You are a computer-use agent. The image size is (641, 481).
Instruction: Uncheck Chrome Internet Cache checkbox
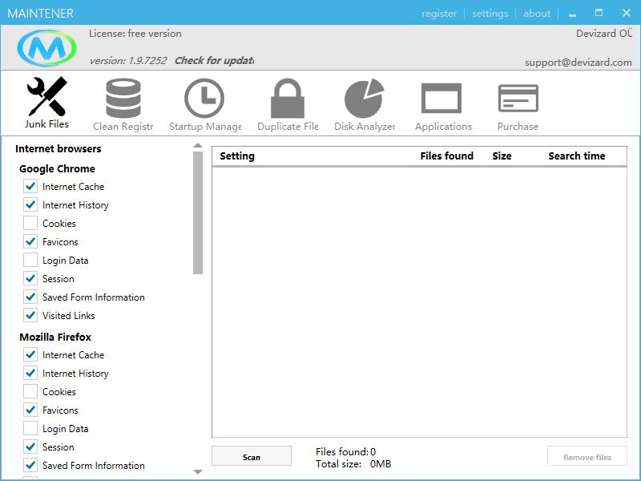30,186
